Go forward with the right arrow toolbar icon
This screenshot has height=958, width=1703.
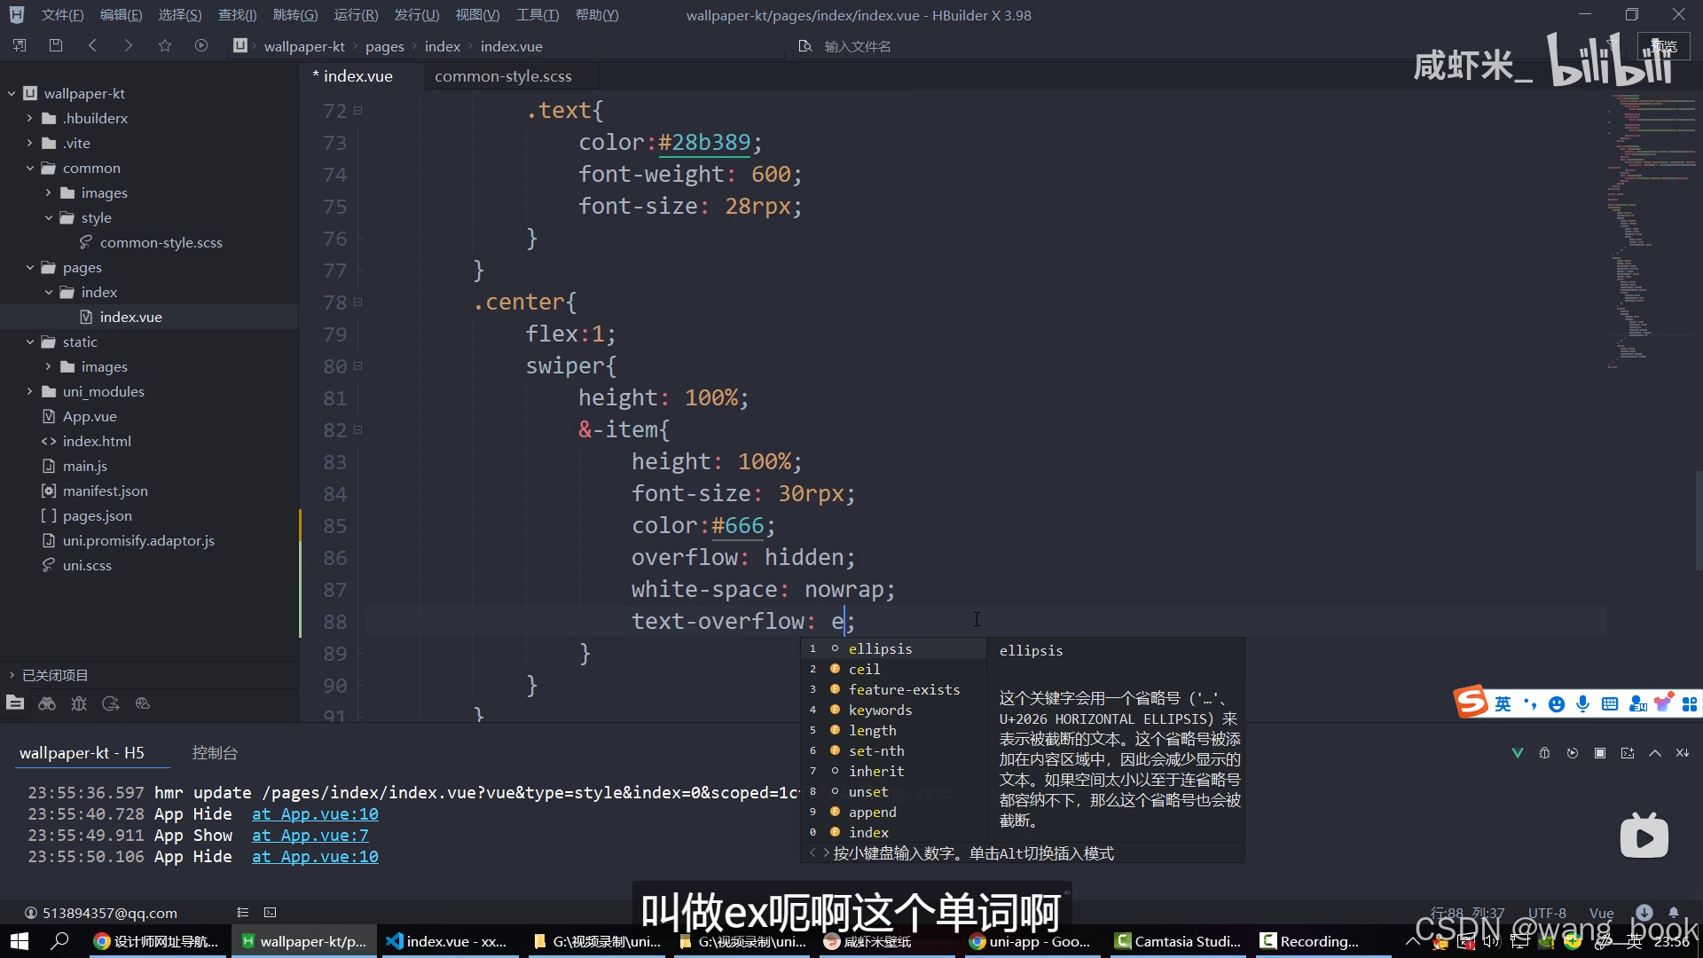(128, 45)
